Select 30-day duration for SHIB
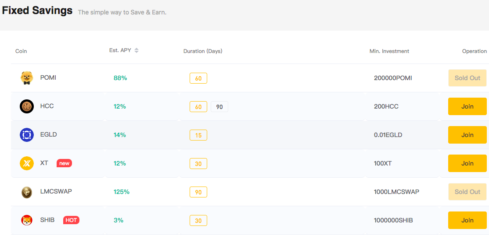This screenshot has width=489, height=236. 198,221
